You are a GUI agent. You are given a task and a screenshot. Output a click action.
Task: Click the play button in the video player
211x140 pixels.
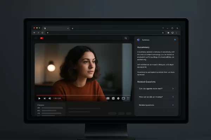[39, 98]
